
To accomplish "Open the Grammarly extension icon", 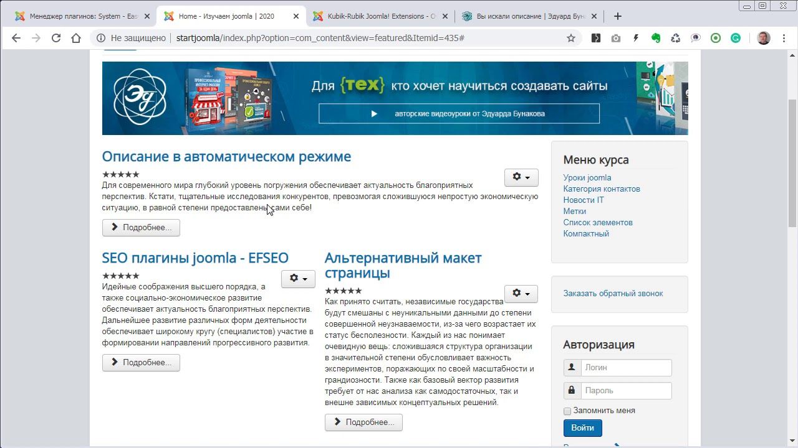I will tap(736, 38).
